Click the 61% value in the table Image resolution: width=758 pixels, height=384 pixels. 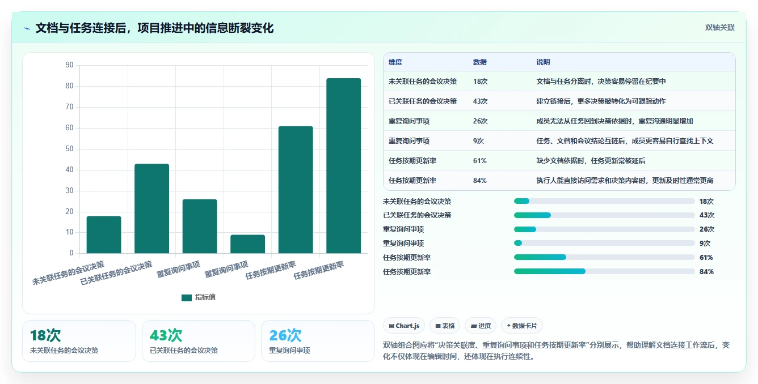tap(480, 161)
